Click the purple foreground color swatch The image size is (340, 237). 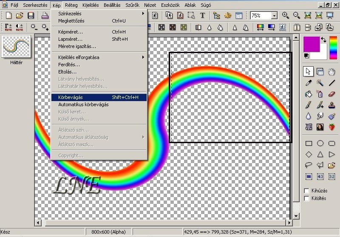pos(312,45)
